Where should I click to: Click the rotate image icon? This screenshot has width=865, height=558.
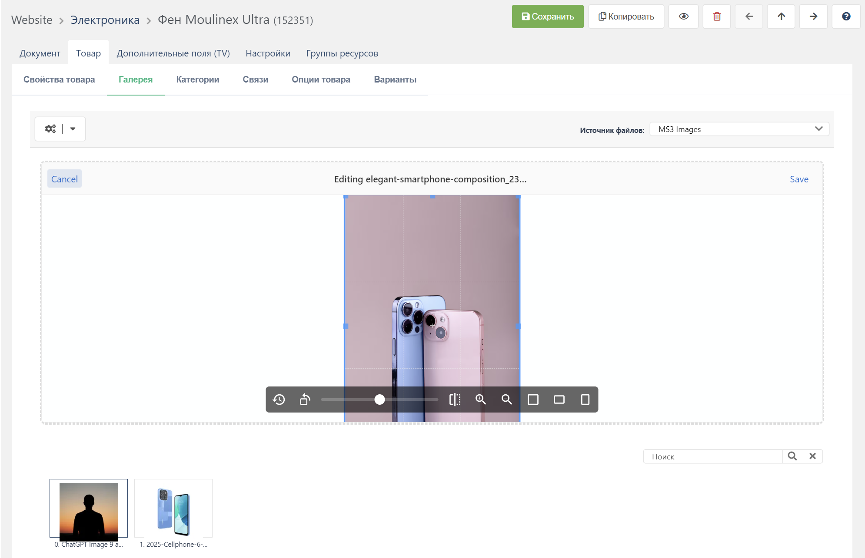click(x=305, y=400)
